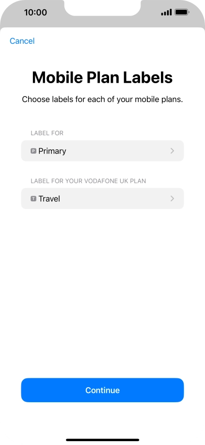
Task: Tap the home indicator bar
Action: (x=102, y=440)
